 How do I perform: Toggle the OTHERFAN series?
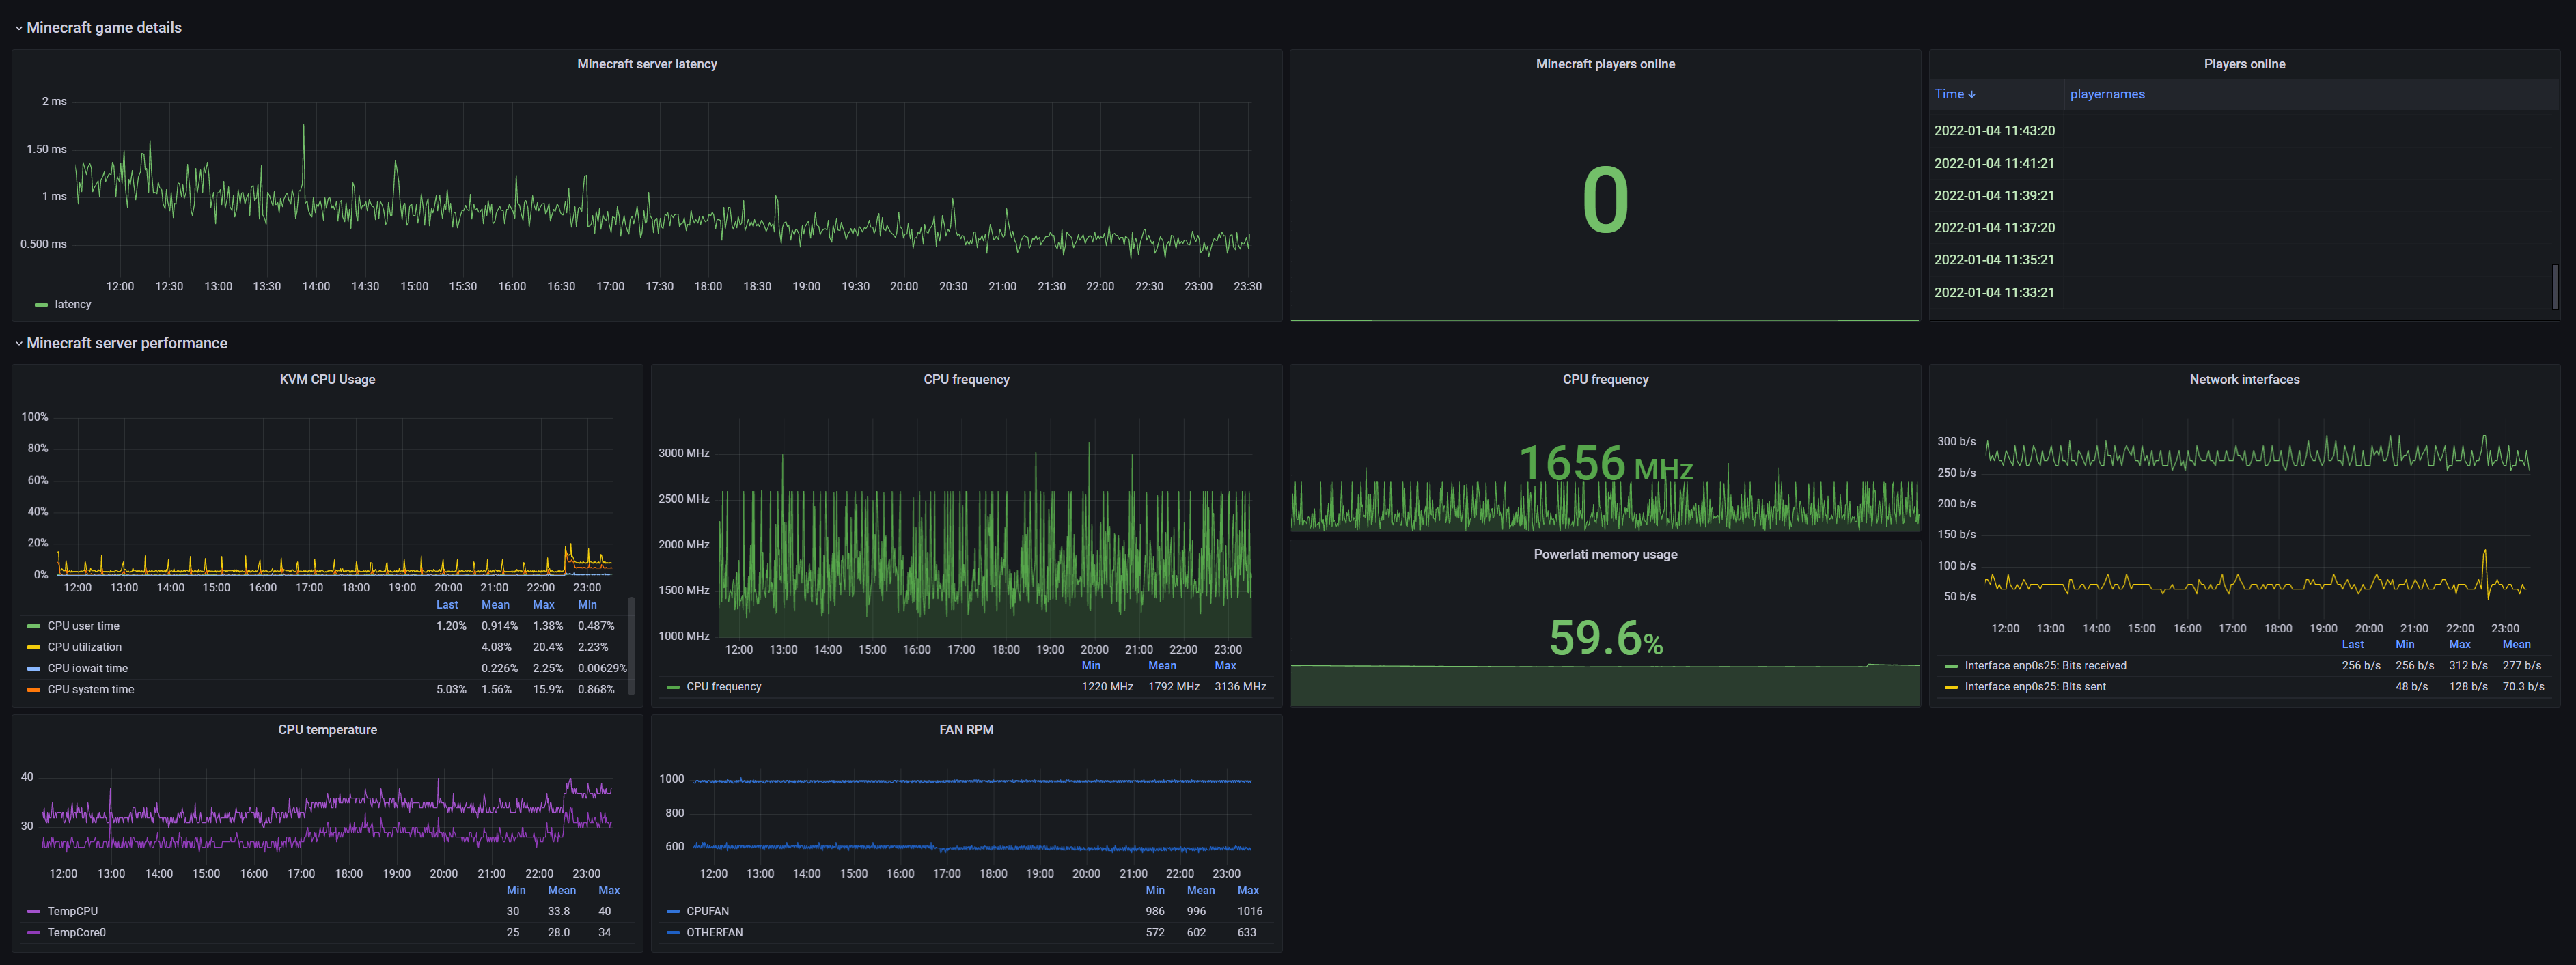714,933
